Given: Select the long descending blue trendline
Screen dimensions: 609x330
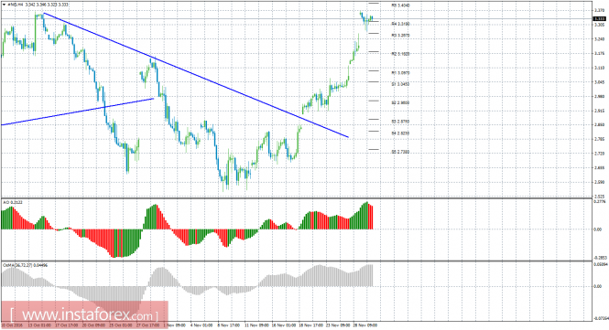Looking at the screenshot, I should tap(196, 75).
